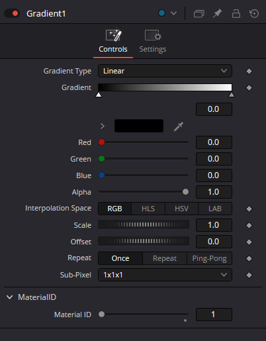Click the gradient color bar
Screen dimensions: 266x341
(165, 87)
